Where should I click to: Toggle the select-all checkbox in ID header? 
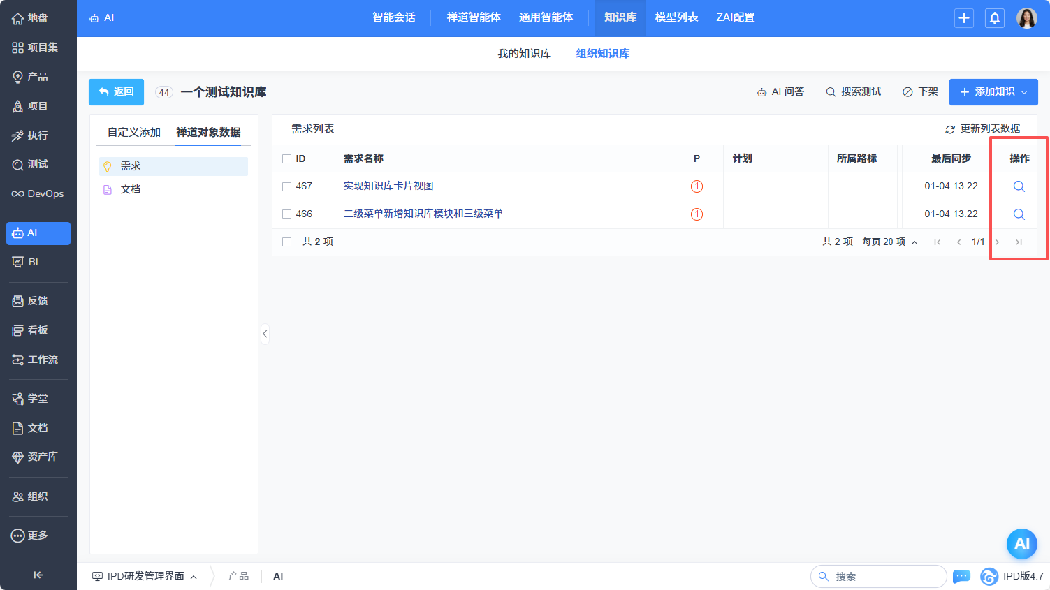point(286,159)
